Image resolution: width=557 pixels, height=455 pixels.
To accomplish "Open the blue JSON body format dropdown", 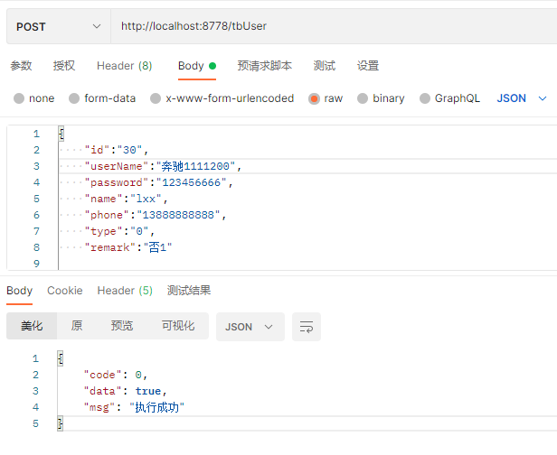I will 521,98.
